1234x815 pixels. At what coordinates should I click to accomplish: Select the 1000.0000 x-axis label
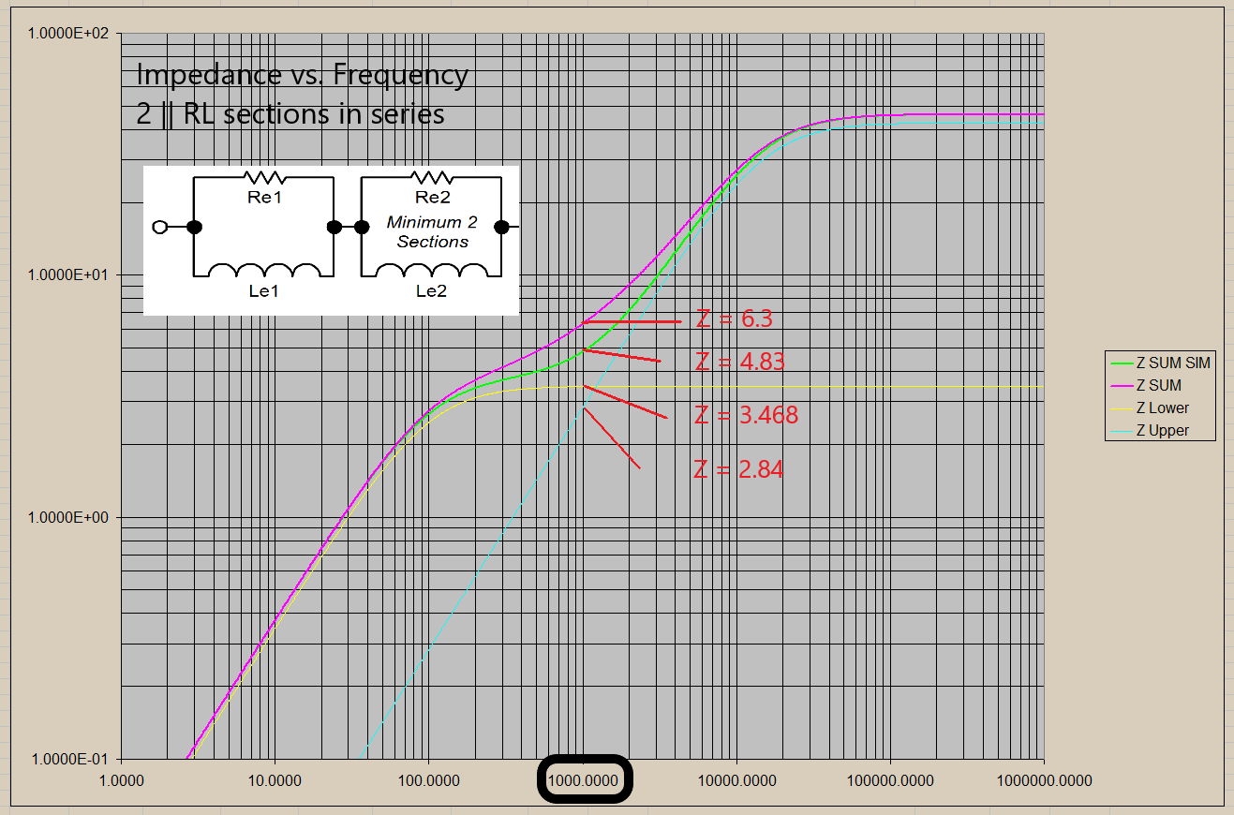pyautogui.click(x=585, y=779)
